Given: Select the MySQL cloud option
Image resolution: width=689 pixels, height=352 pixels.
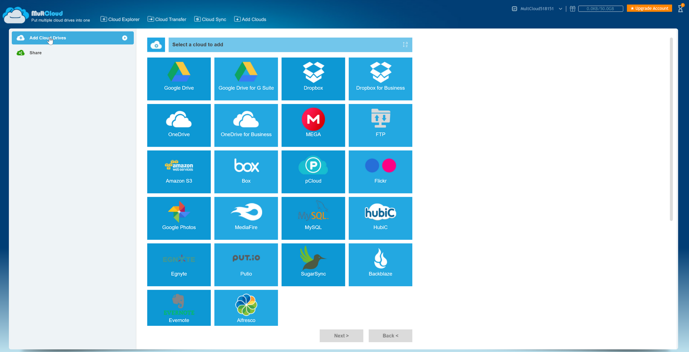Looking at the screenshot, I should 313,218.
